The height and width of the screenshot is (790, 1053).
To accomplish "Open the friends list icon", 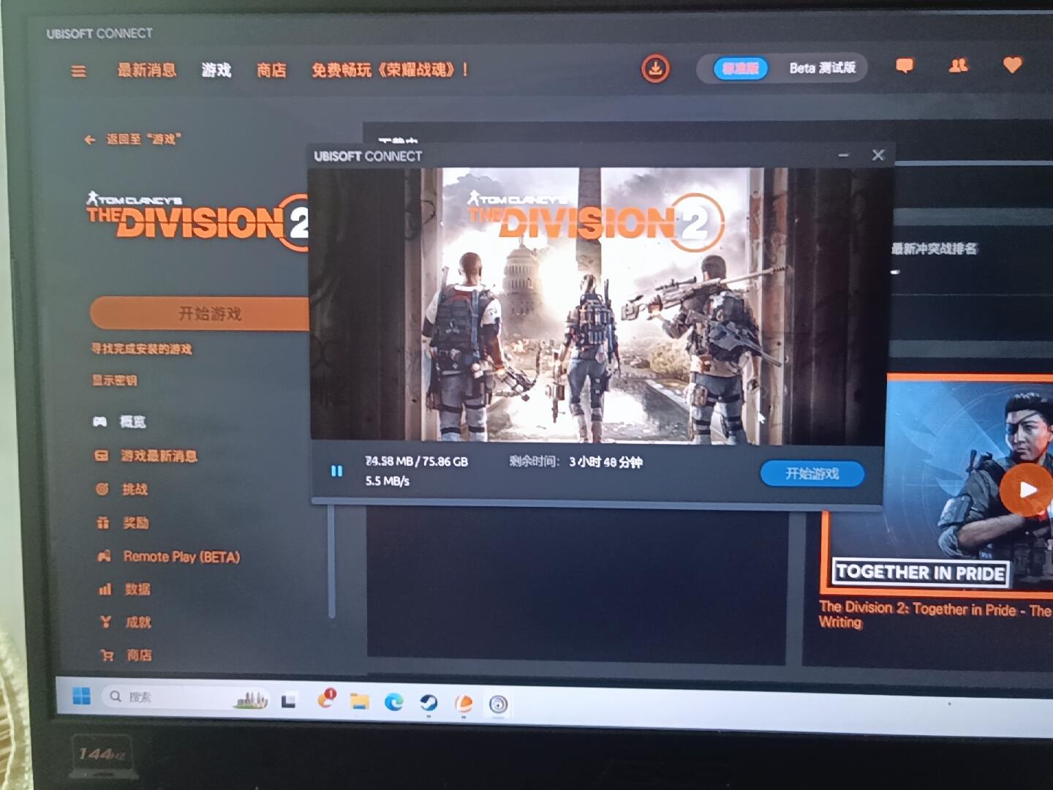I will tap(958, 66).
